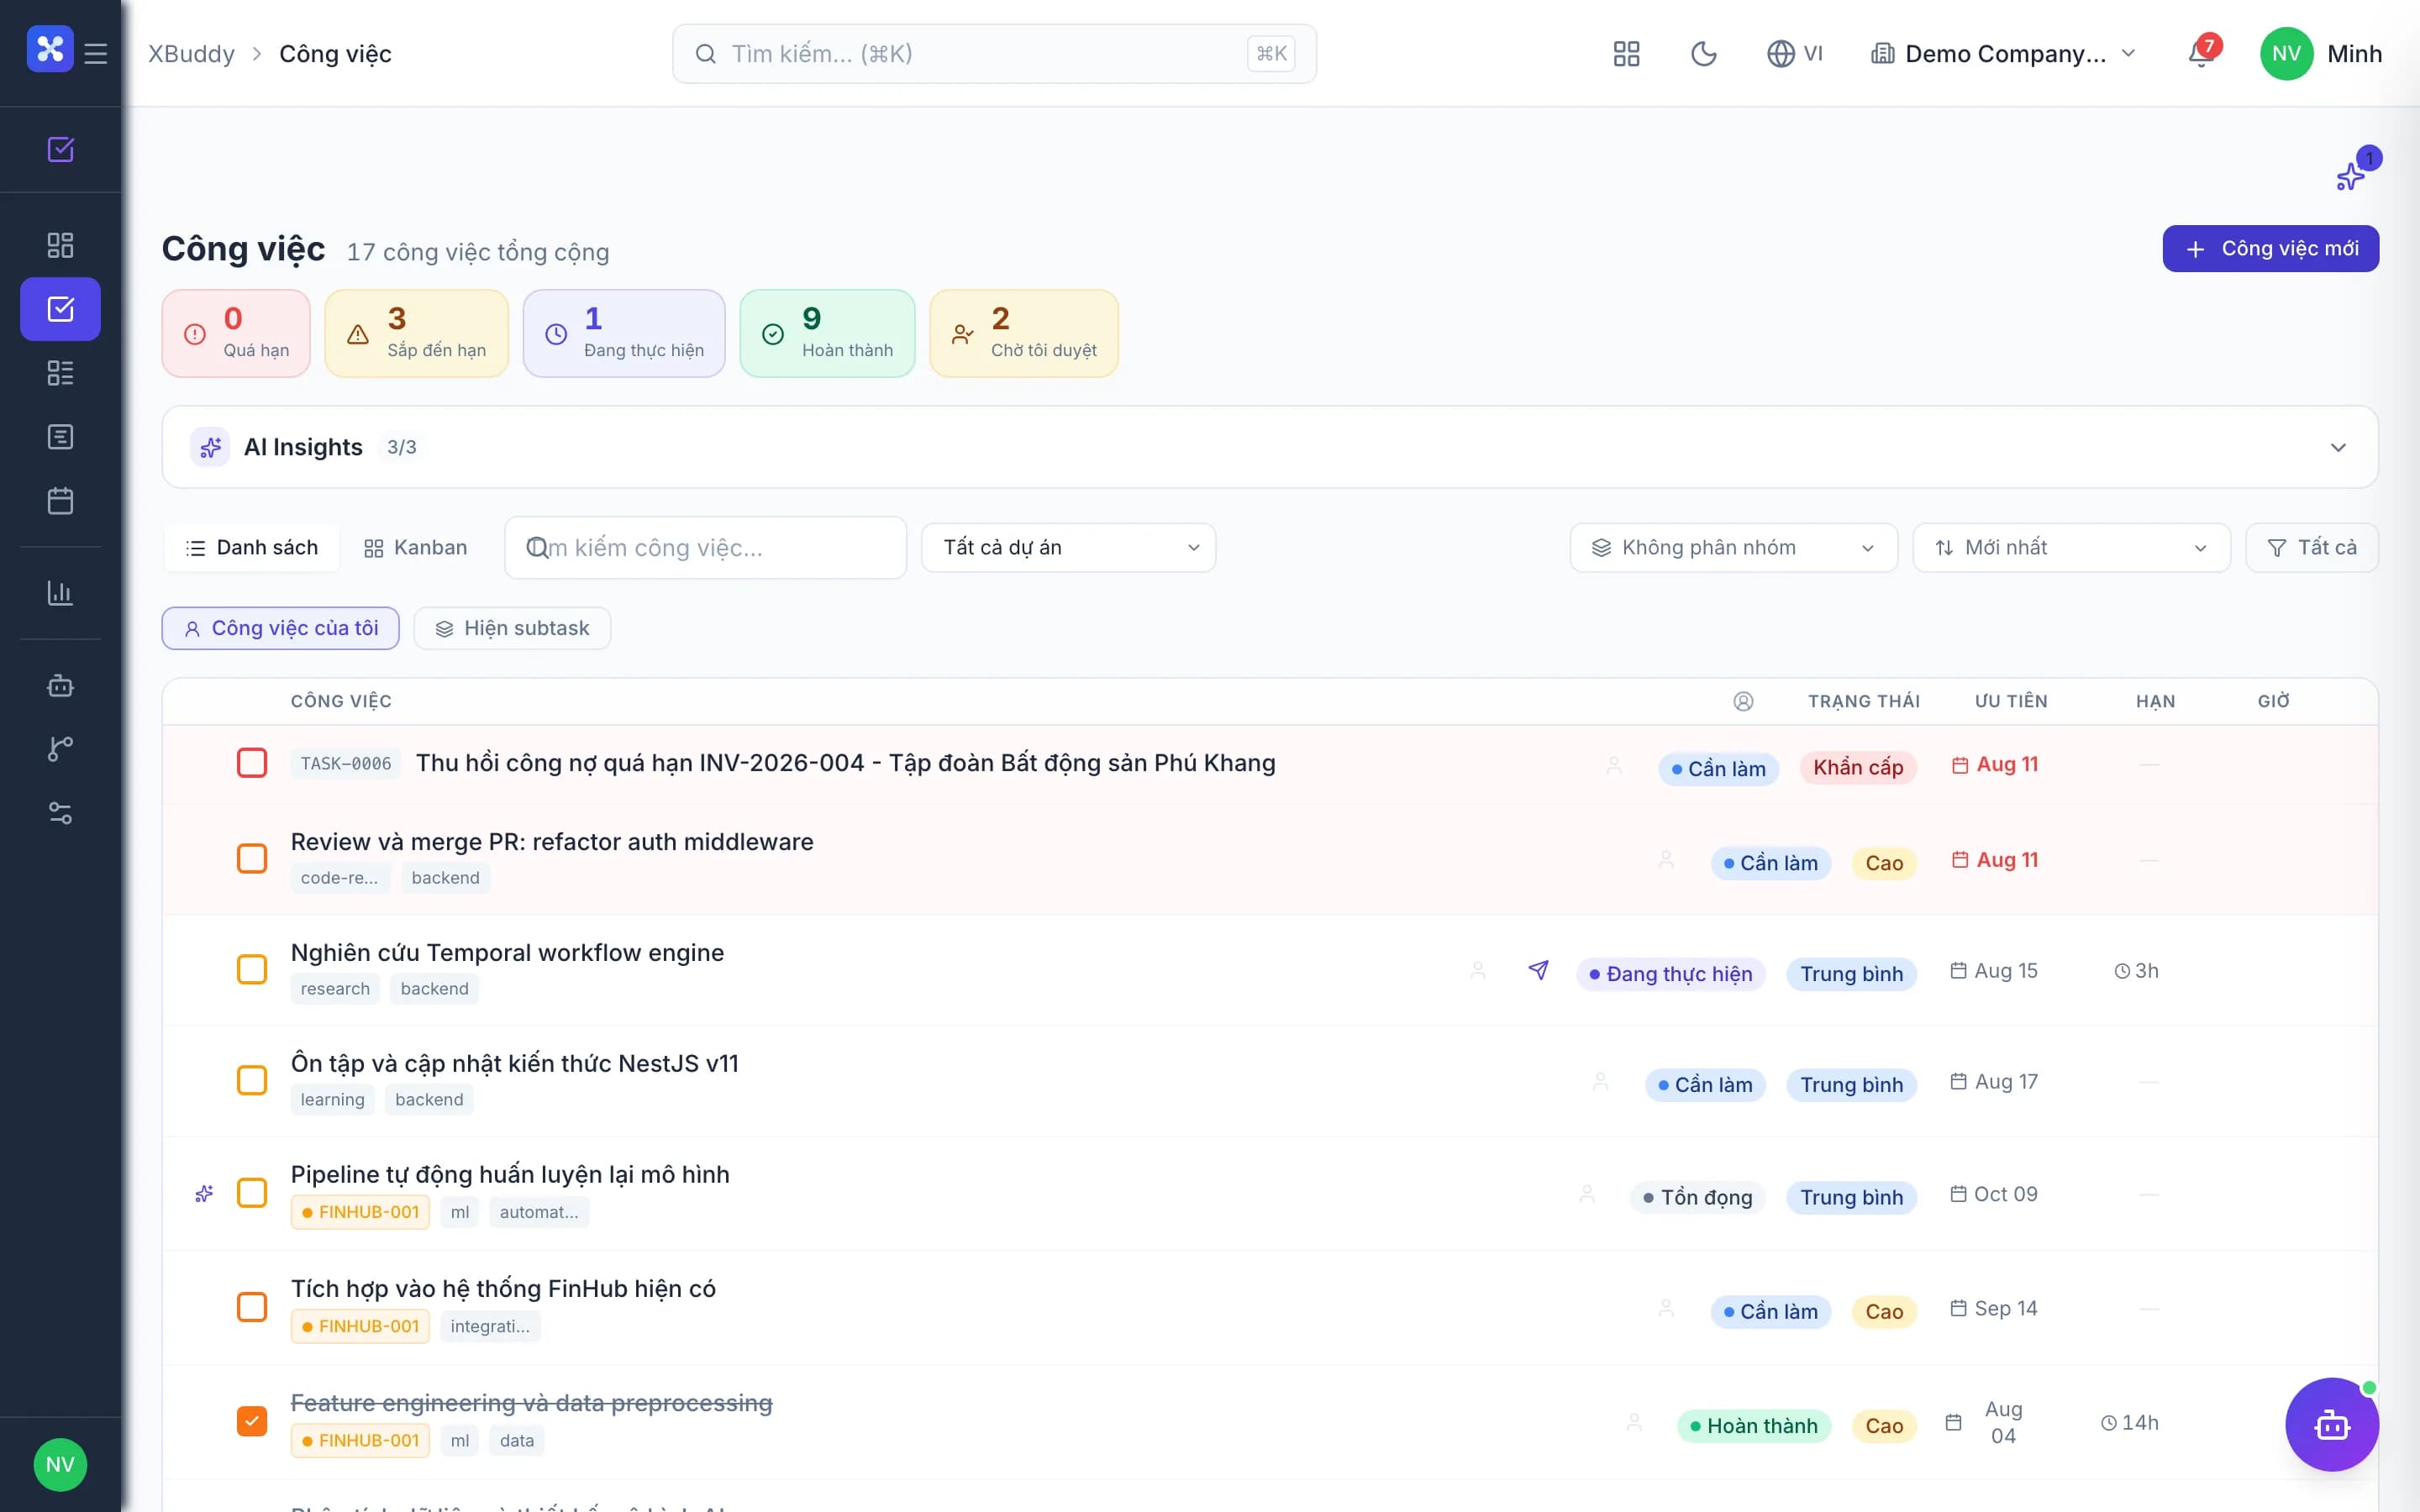Open the notes document icon in sidebar

click(x=61, y=437)
